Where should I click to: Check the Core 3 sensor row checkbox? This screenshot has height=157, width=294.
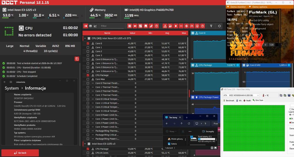click(x=88, y=55)
